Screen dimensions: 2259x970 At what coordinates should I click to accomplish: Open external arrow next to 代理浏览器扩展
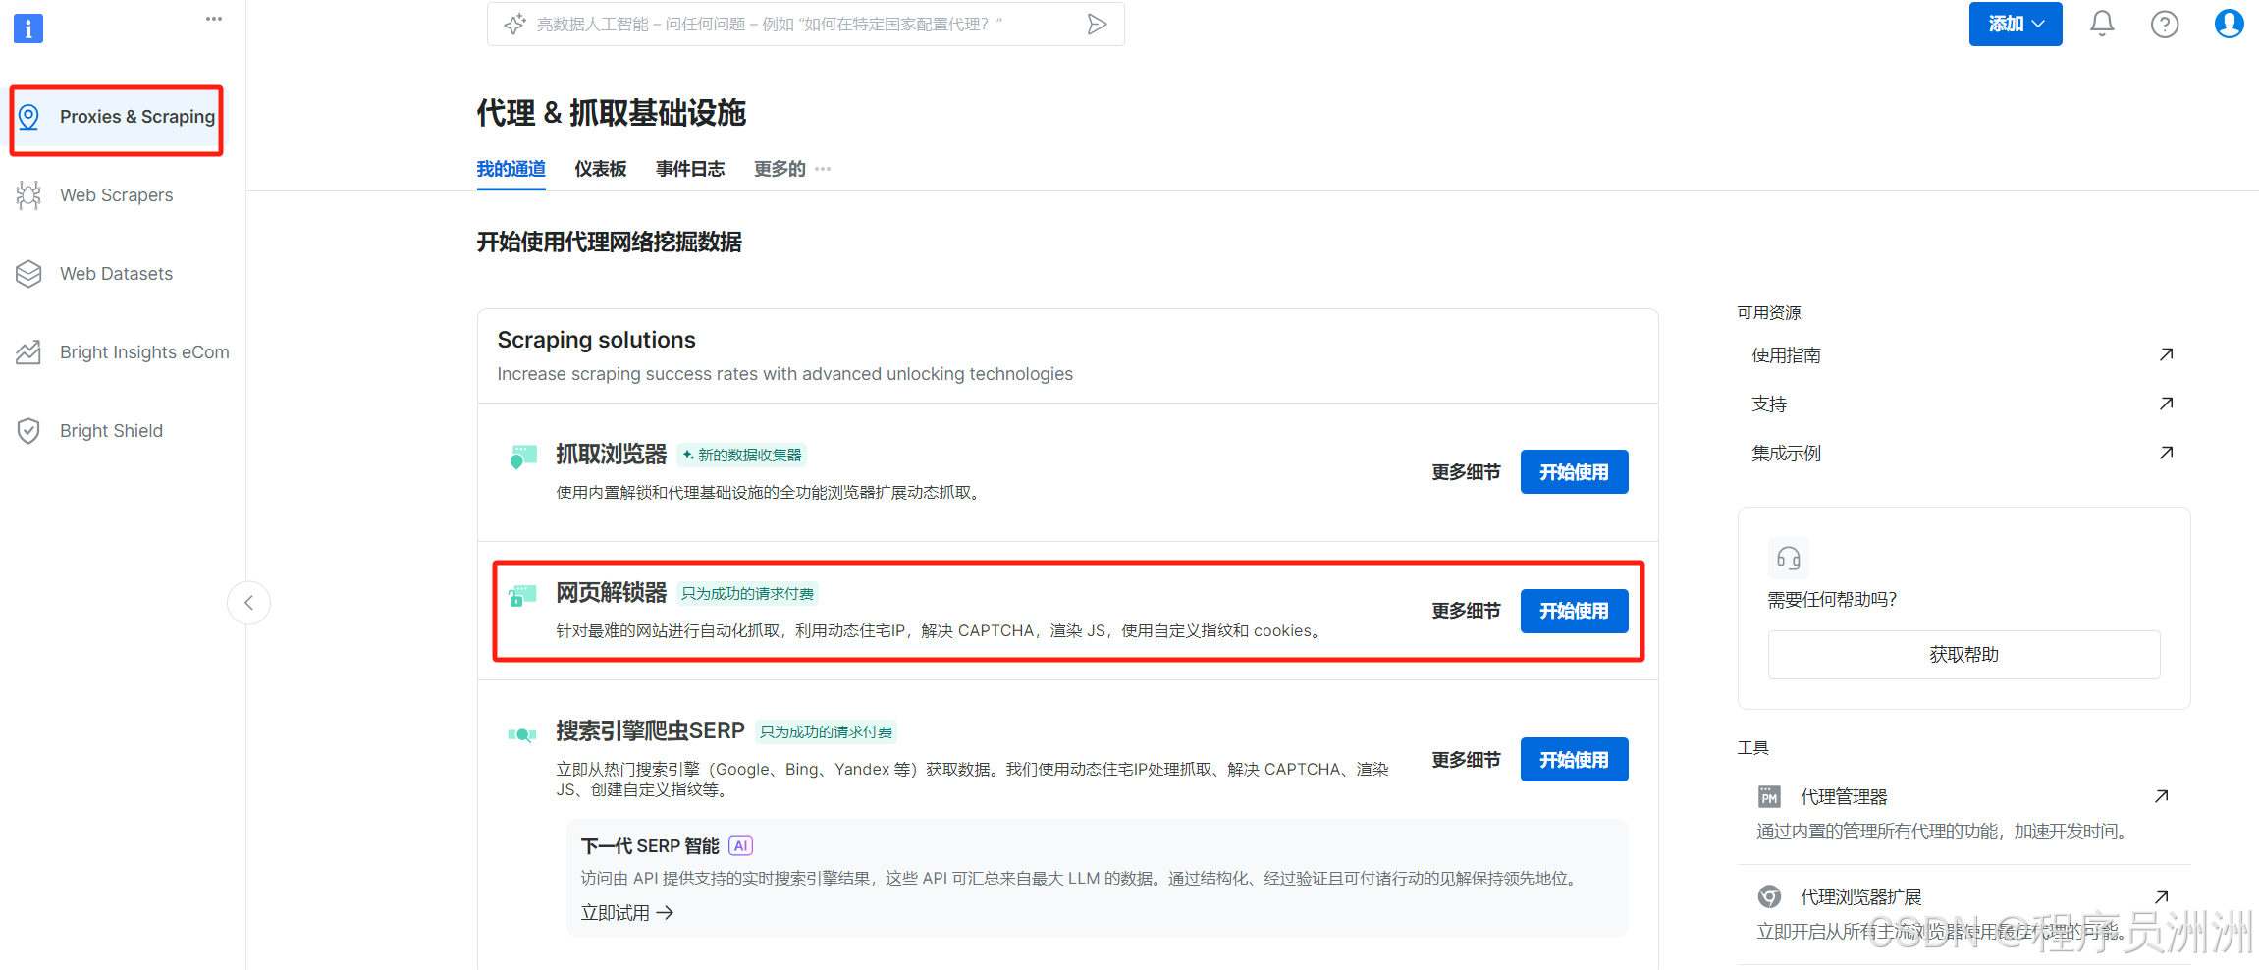coord(2161,896)
